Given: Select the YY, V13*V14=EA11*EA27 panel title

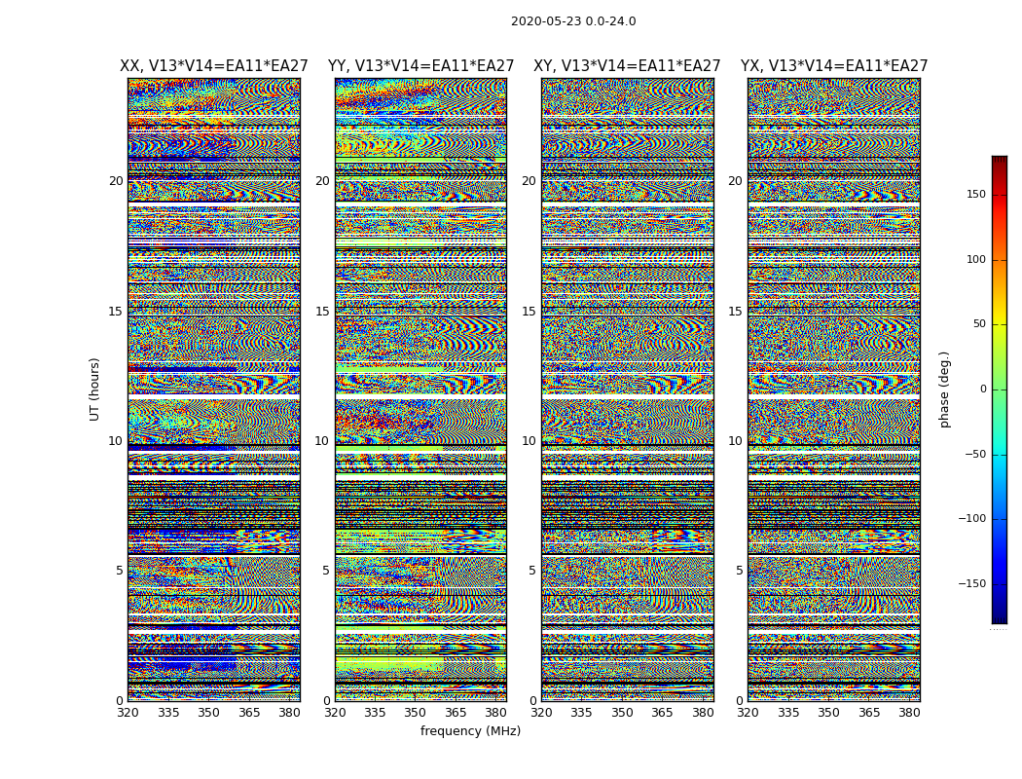Looking at the screenshot, I should coord(421,66).
